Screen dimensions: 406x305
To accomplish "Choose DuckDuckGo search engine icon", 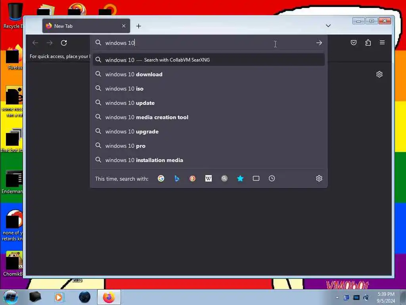I will pyautogui.click(x=192, y=178).
